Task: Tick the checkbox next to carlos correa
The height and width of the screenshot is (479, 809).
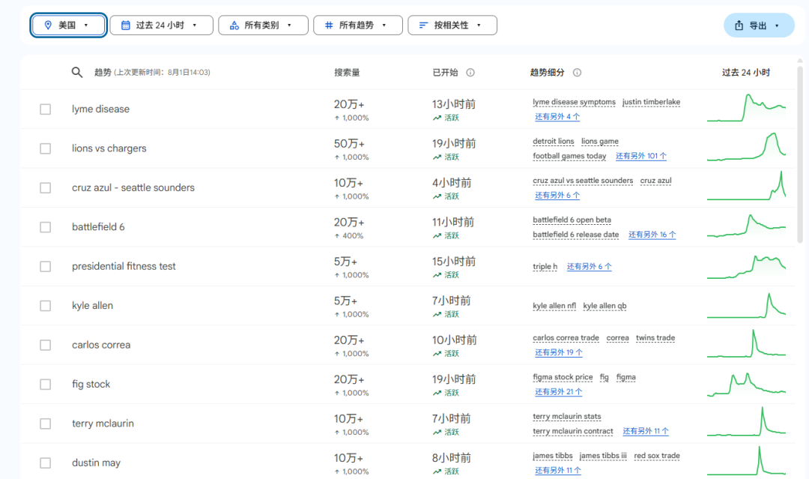Action: 46,345
